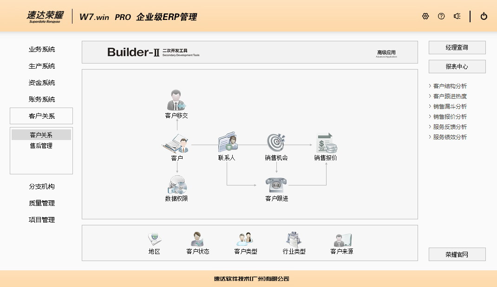Open the 销售报价 sales quotation icon
Viewport: 497px width, 287px height.
click(x=326, y=143)
